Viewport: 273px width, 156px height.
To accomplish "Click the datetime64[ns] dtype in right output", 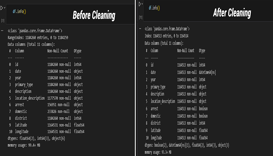I will [207, 72].
